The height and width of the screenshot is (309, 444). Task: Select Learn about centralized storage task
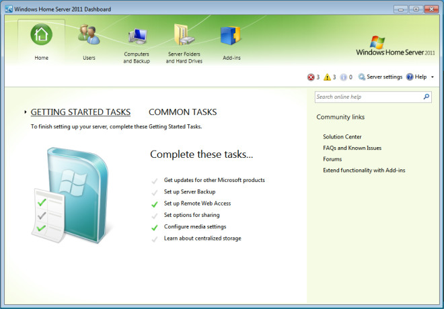point(202,238)
